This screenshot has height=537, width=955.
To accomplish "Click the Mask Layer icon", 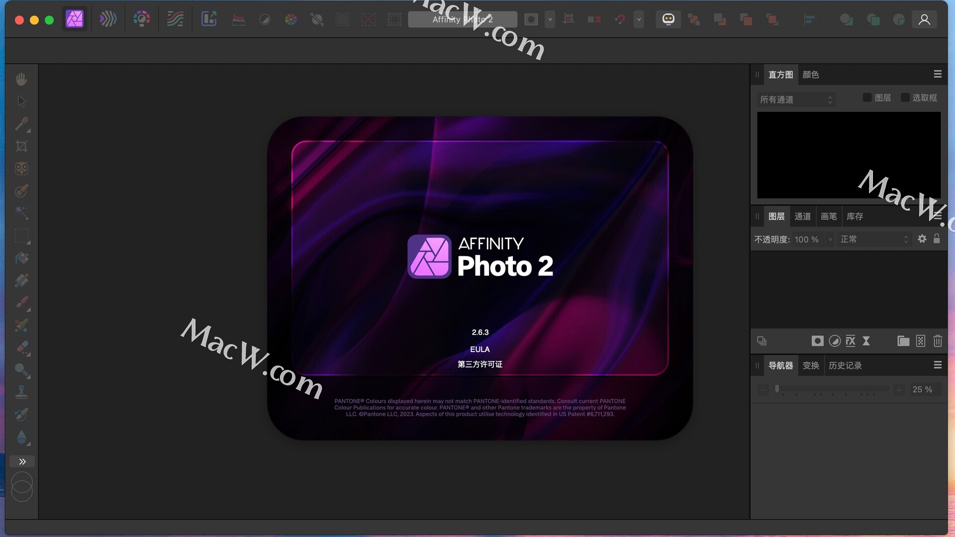I will (x=817, y=341).
